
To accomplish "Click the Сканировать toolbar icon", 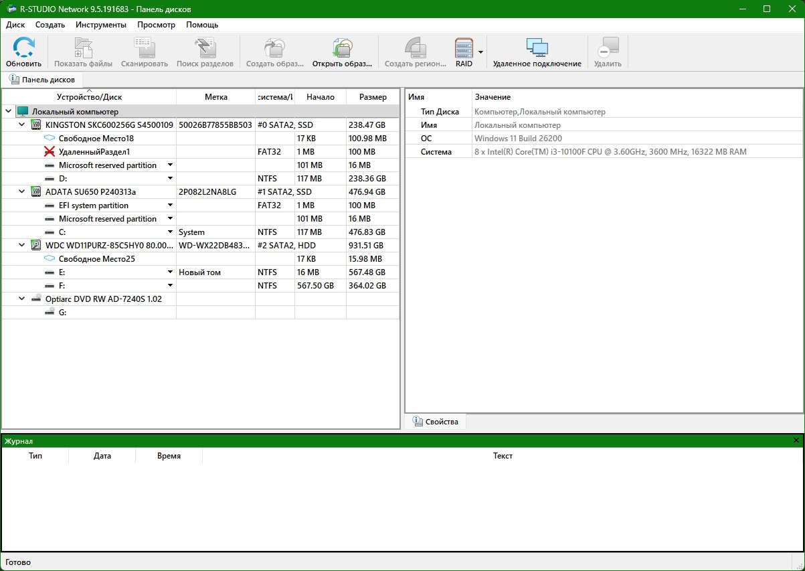I will [x=144, y=48].
